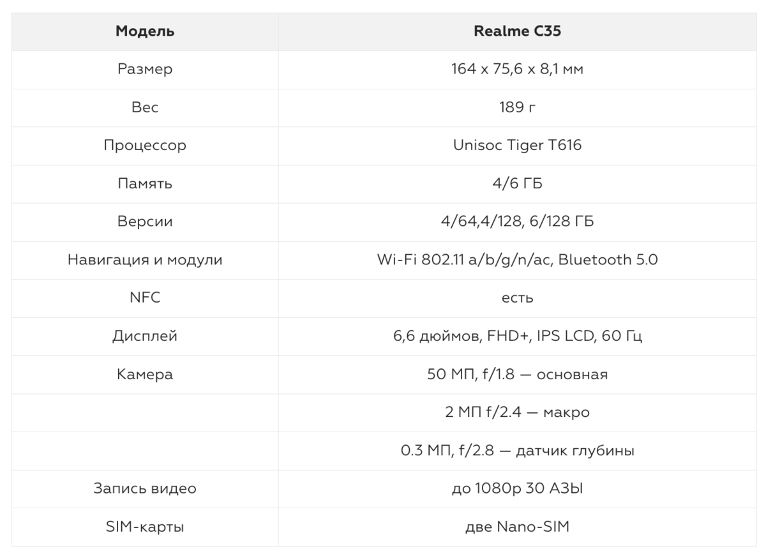Click the "Камера" row label
766x558 pixels.
pyautogui.click(x=145, y=374)
